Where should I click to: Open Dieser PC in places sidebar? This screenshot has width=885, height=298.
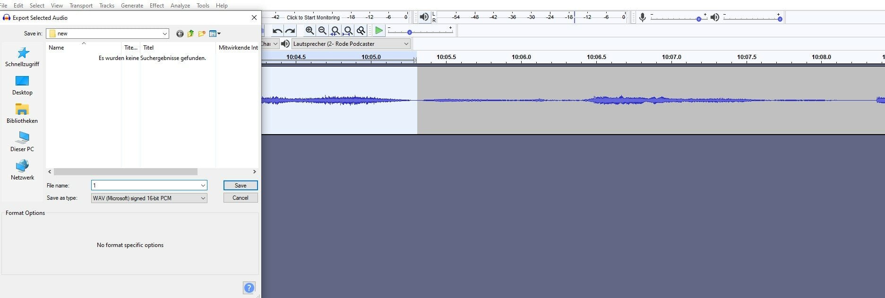[x=22, y=142]
